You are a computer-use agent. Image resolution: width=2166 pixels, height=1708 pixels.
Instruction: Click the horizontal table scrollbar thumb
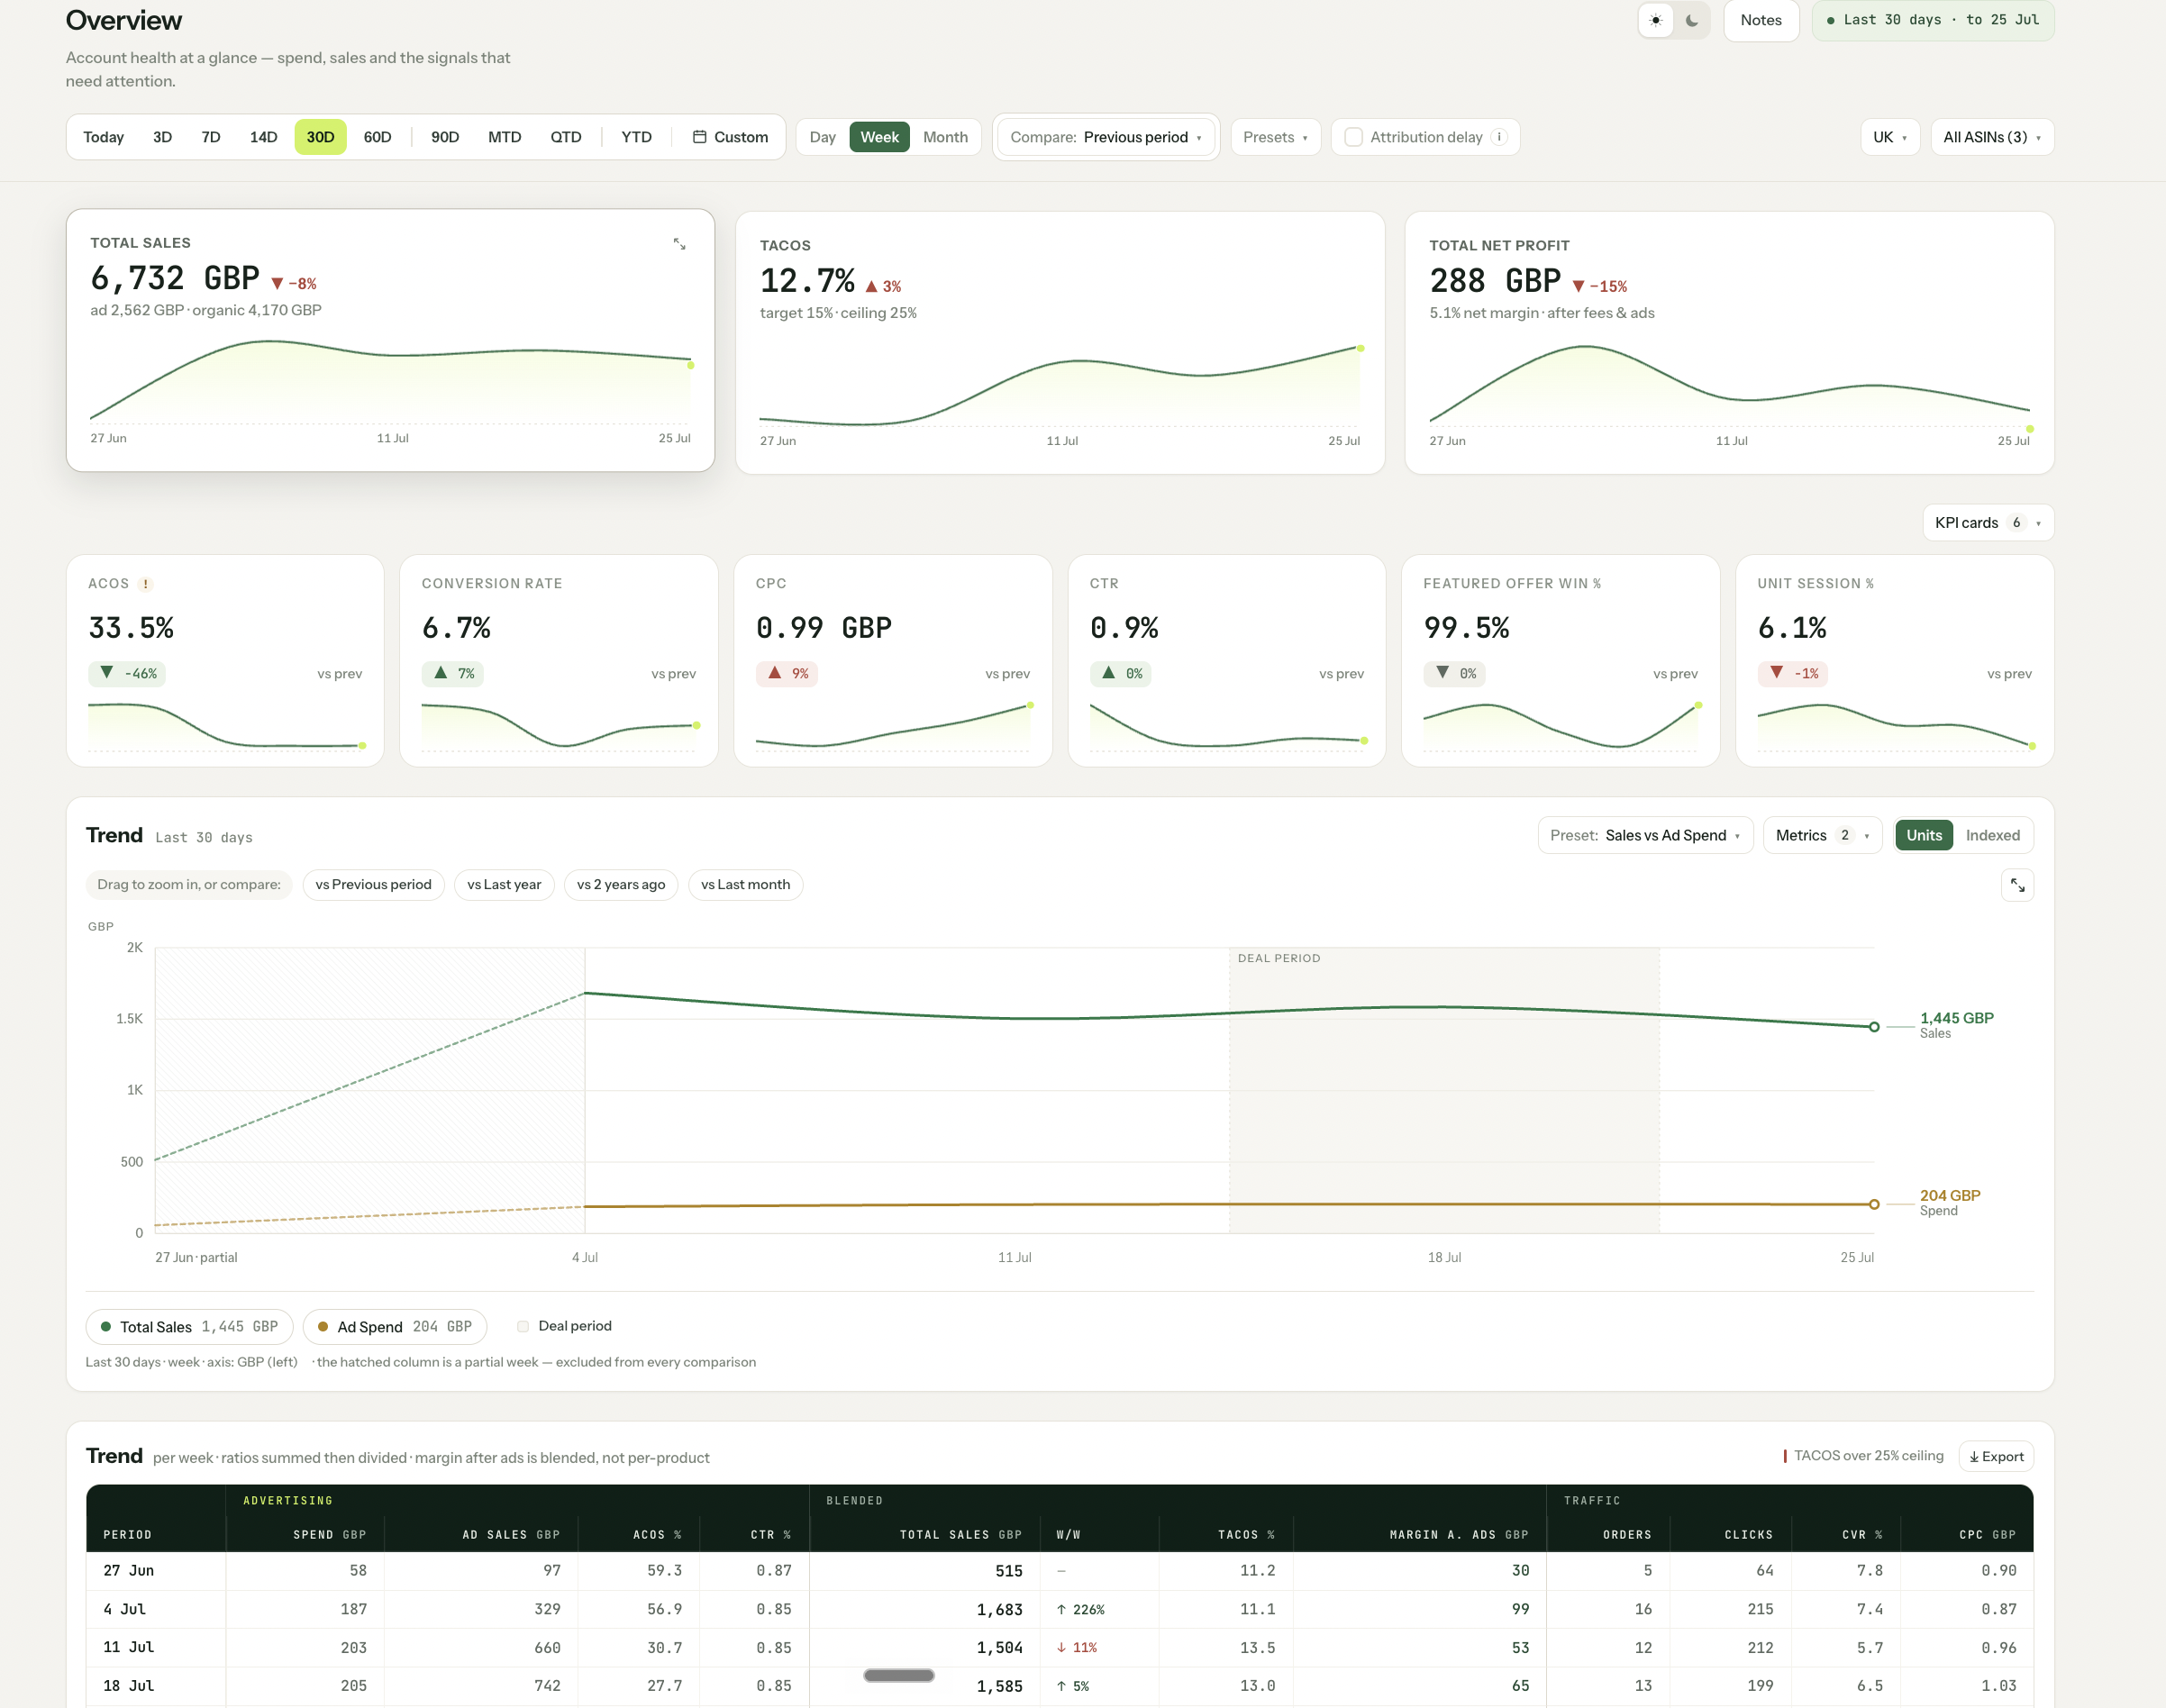click(x=899, y=1675)
